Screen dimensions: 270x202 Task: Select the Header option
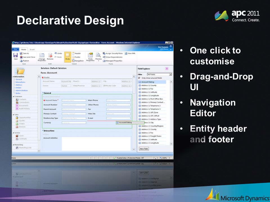[76, 53]
